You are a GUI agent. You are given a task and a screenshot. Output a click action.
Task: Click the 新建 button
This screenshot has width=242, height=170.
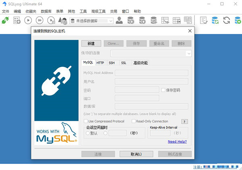[x=91, y=44]
